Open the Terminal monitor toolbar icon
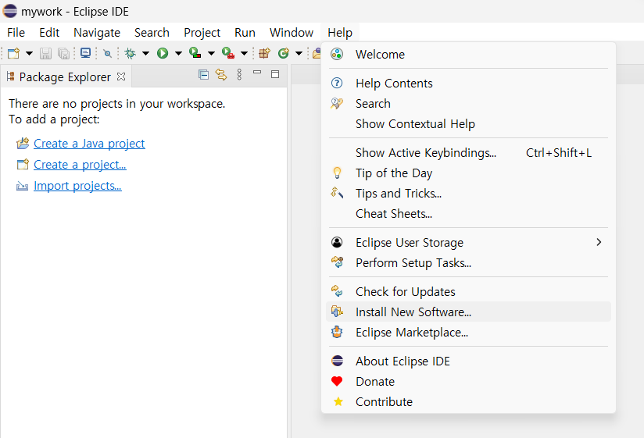This screenshot has width=644, height=438. [x=85, y=53]
